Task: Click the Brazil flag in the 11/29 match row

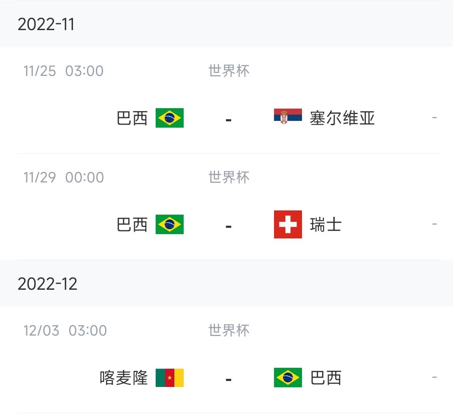Action: click(169, 225)
